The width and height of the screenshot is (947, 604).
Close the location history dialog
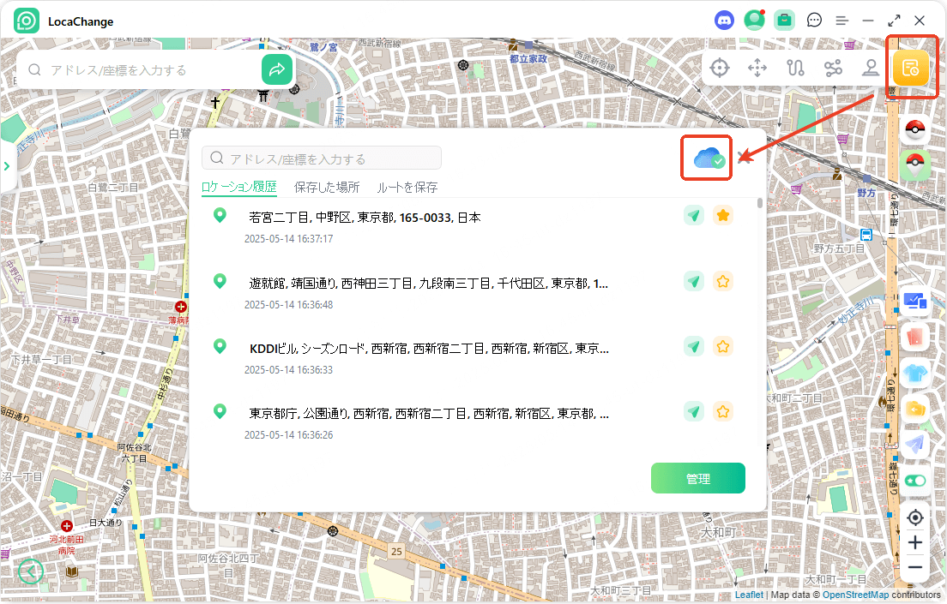coord(744,158)
